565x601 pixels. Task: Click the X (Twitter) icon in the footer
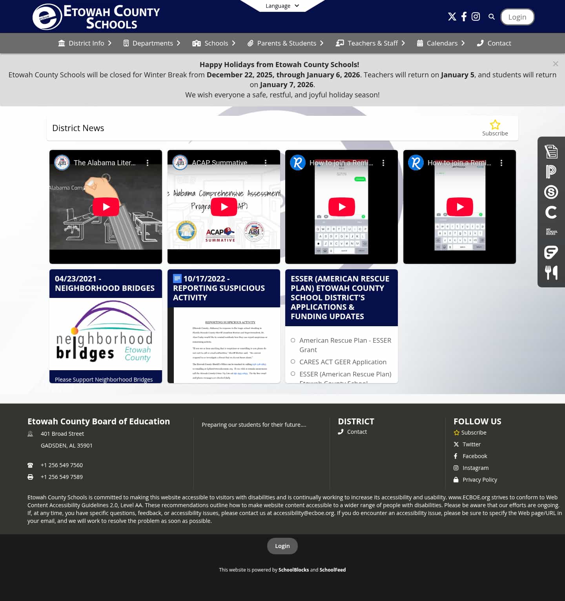456,444
